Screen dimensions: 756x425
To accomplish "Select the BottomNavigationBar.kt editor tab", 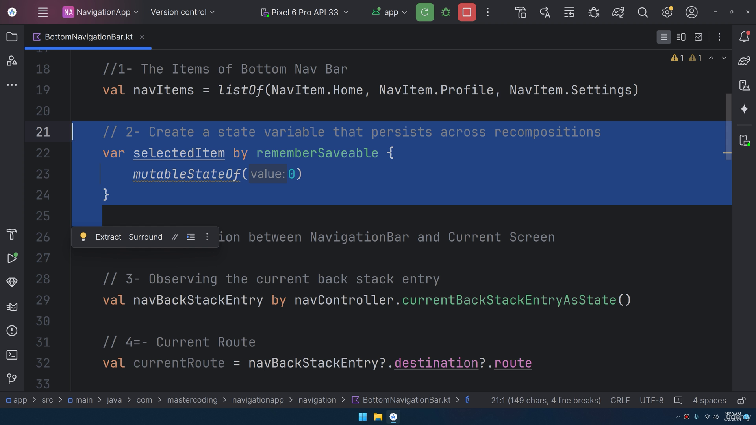I will pyautogui.click(x=88, y=37).
